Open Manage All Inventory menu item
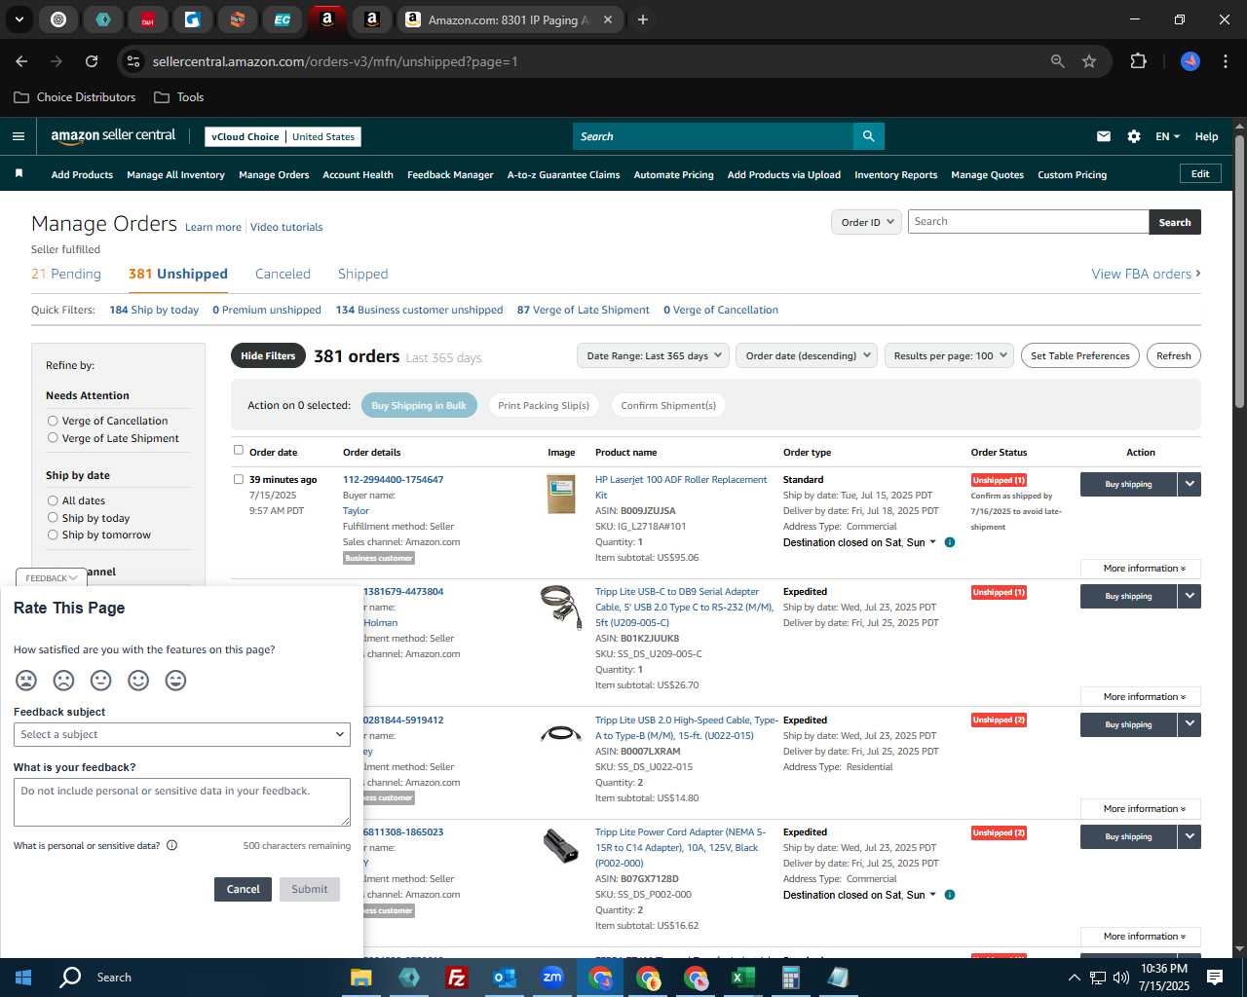 175,174
